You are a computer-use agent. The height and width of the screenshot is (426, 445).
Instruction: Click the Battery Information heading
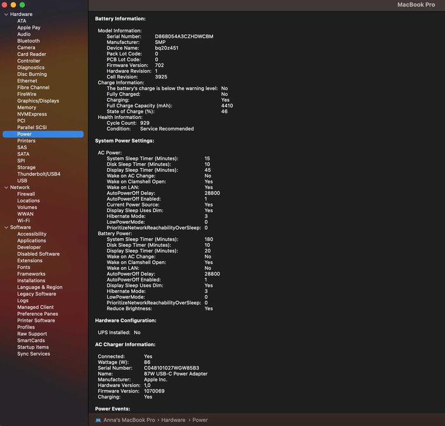(120, 19)
